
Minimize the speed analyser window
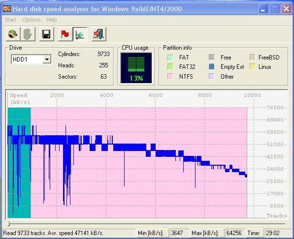pos(263,9)
